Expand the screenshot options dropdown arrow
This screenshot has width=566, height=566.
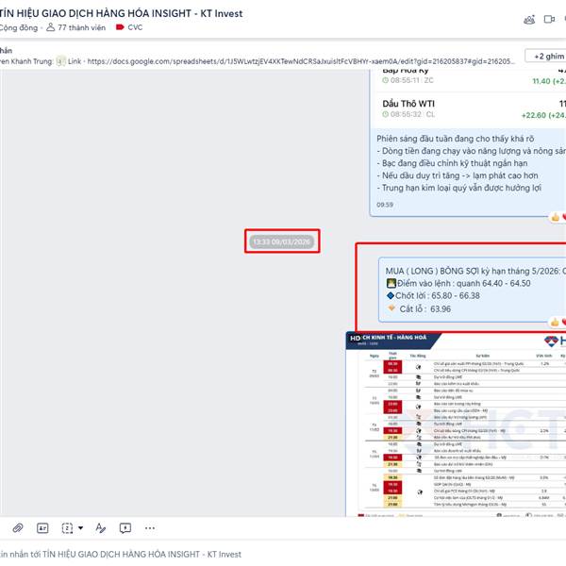[81, 528]
